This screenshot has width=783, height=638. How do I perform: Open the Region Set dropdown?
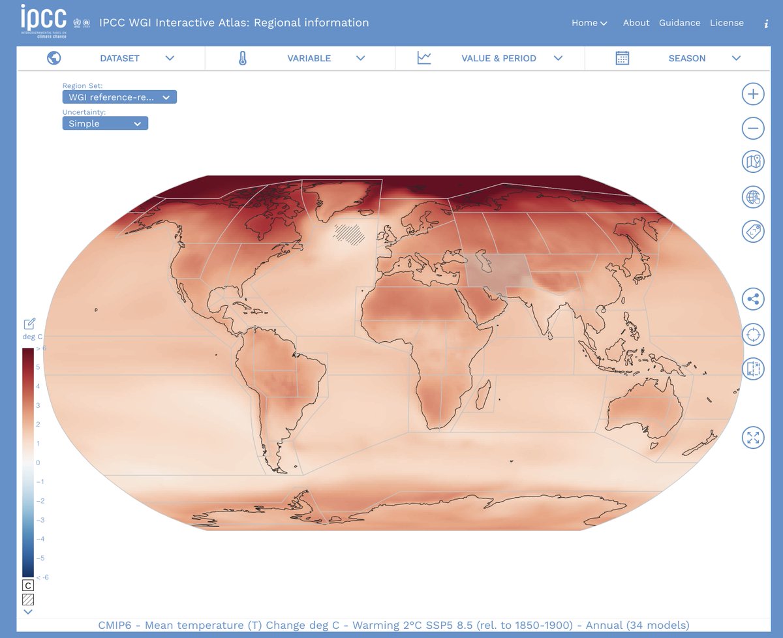coord(119,97)
